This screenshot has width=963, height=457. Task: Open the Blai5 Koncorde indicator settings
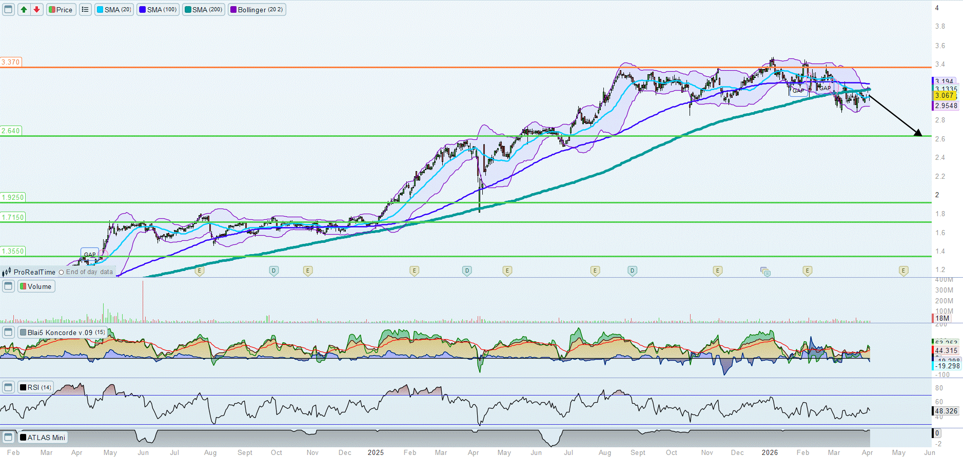(62, 333)
